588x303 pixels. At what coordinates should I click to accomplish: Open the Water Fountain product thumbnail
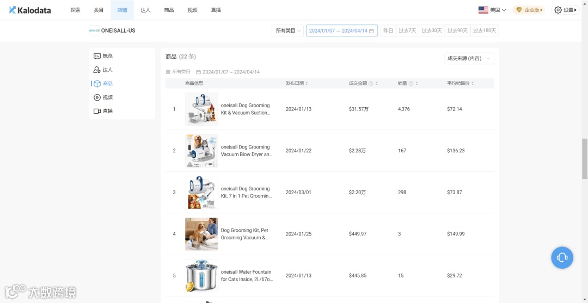click(201, 276)
